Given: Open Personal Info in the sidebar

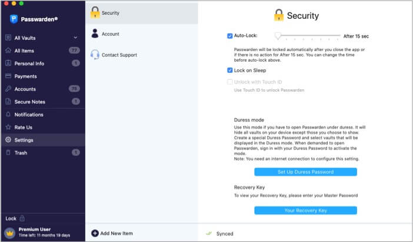Looking at the screenshot, I should click(43, 63).
